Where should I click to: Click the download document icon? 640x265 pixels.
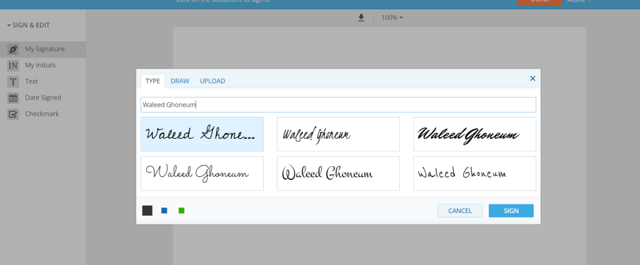click(361, 17)
